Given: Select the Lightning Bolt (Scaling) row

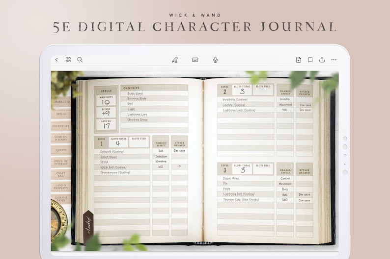Looking at the screenshot, I should [246, 194].
